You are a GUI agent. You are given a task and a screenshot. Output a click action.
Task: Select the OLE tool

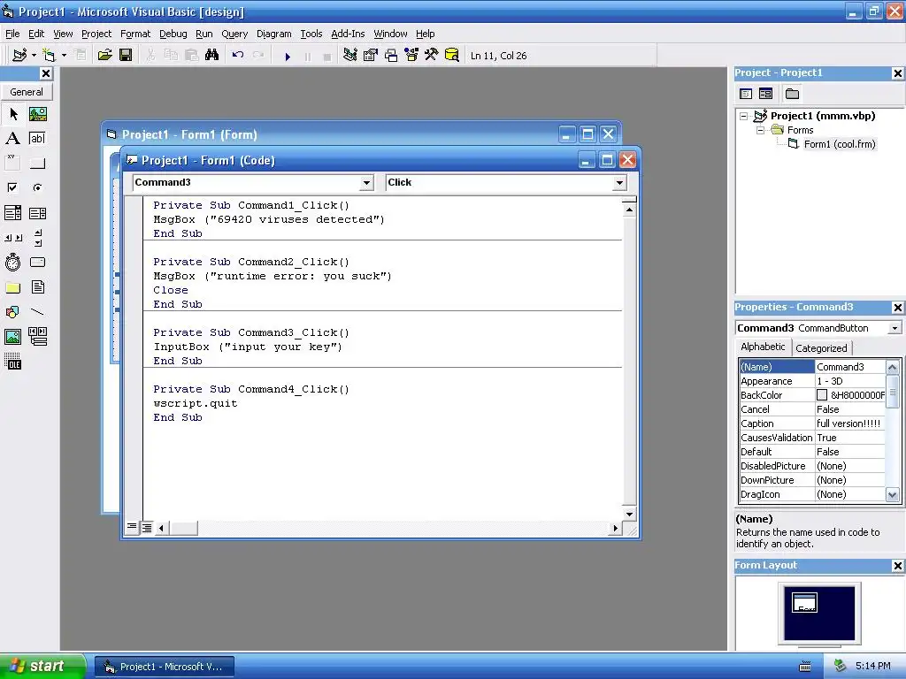click(12, 362)
